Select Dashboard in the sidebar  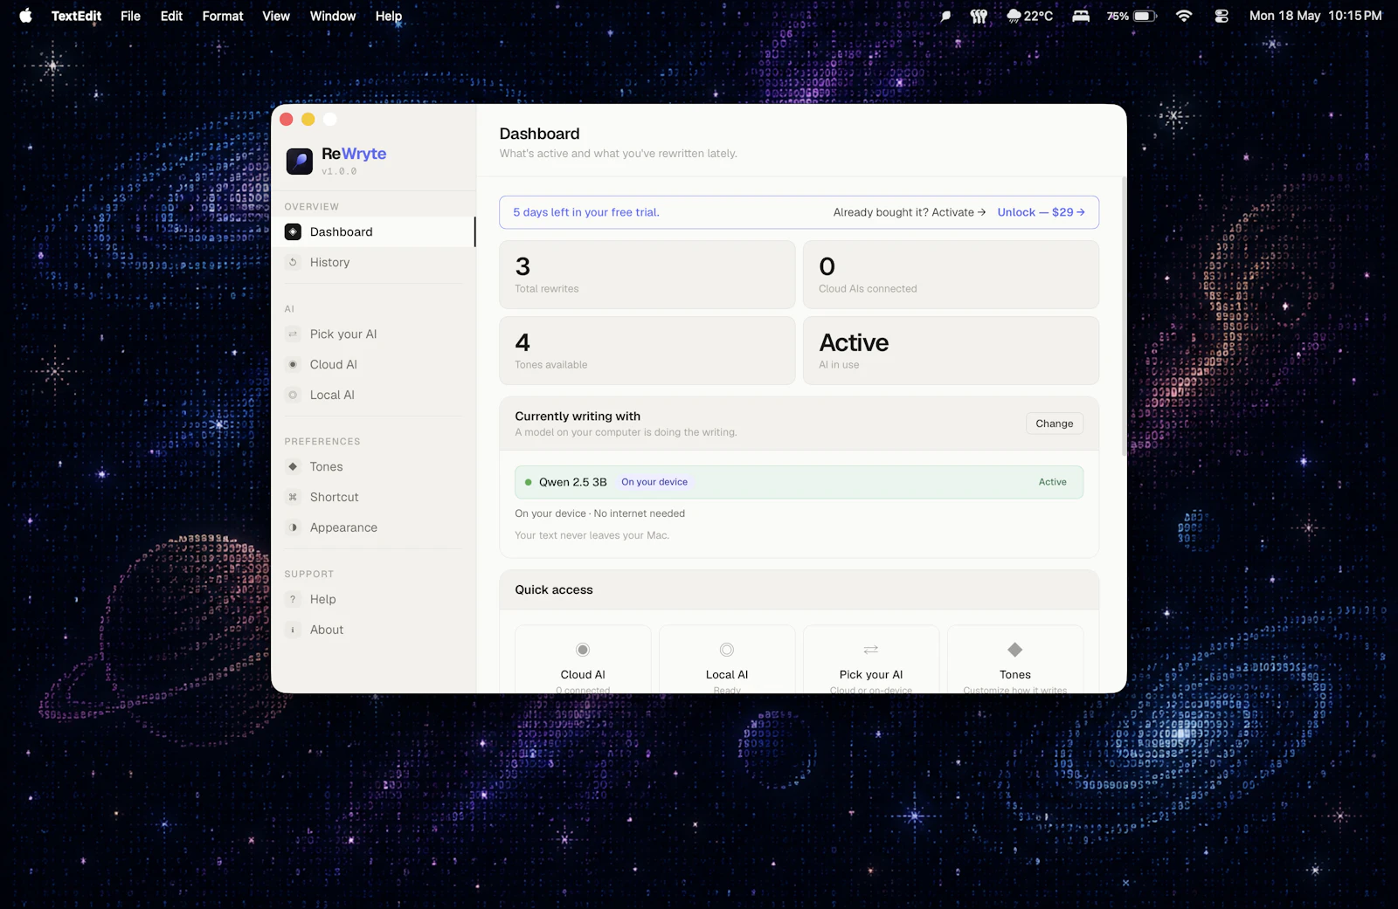pos(374,231)
